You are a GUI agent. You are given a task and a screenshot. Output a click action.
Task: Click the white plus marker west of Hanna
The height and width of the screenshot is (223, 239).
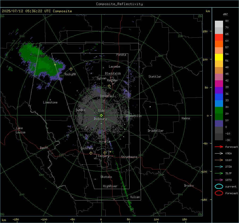150,107
